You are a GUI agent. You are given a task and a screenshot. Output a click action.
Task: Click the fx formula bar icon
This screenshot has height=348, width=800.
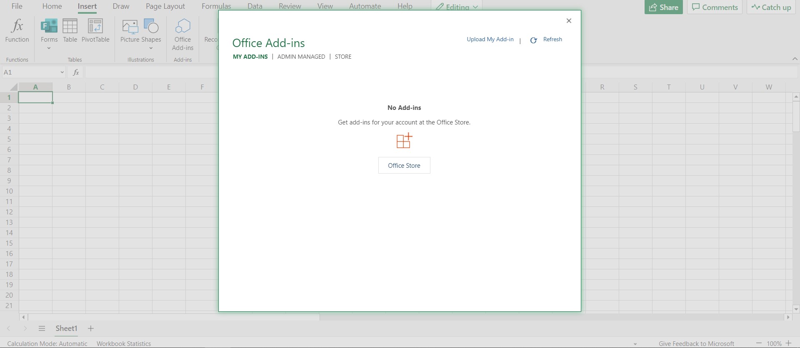tap(76, 72)
